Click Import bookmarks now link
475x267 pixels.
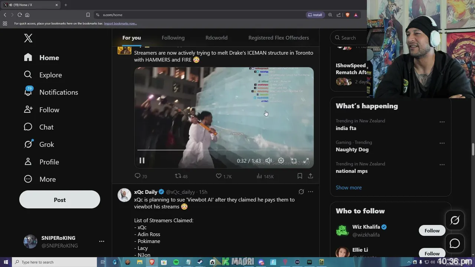point(120,23)
